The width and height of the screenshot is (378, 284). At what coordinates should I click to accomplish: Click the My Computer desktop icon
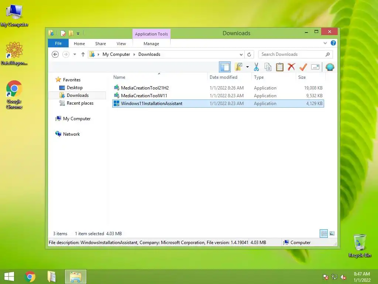(x=14, y=16)
